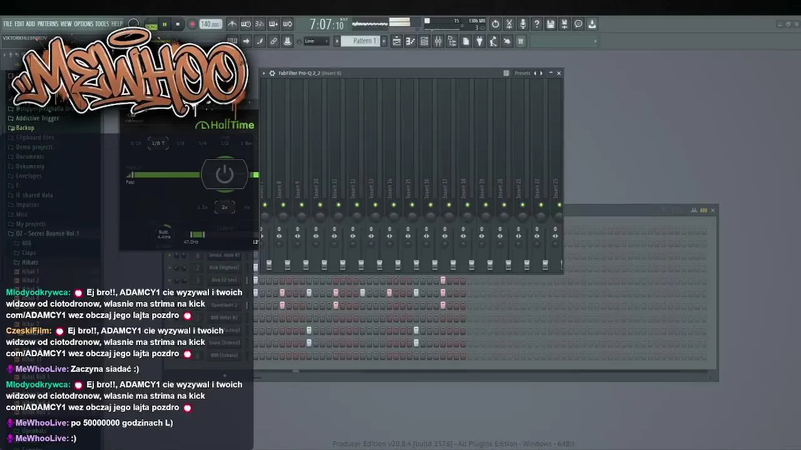This screenshot has width=801, height=450.
Task: Mute Insert 22 using its green LED
Action: tap(541, 205)
